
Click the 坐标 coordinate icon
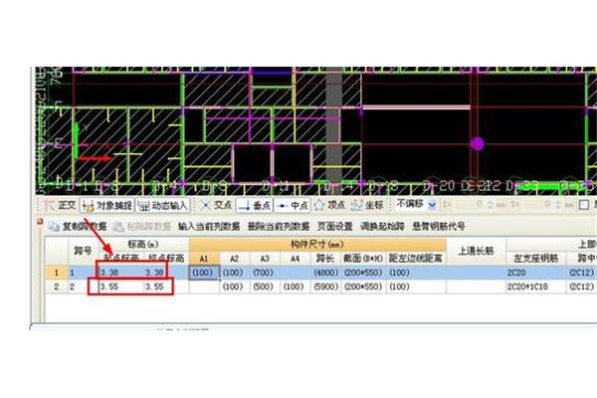(357, 206)
